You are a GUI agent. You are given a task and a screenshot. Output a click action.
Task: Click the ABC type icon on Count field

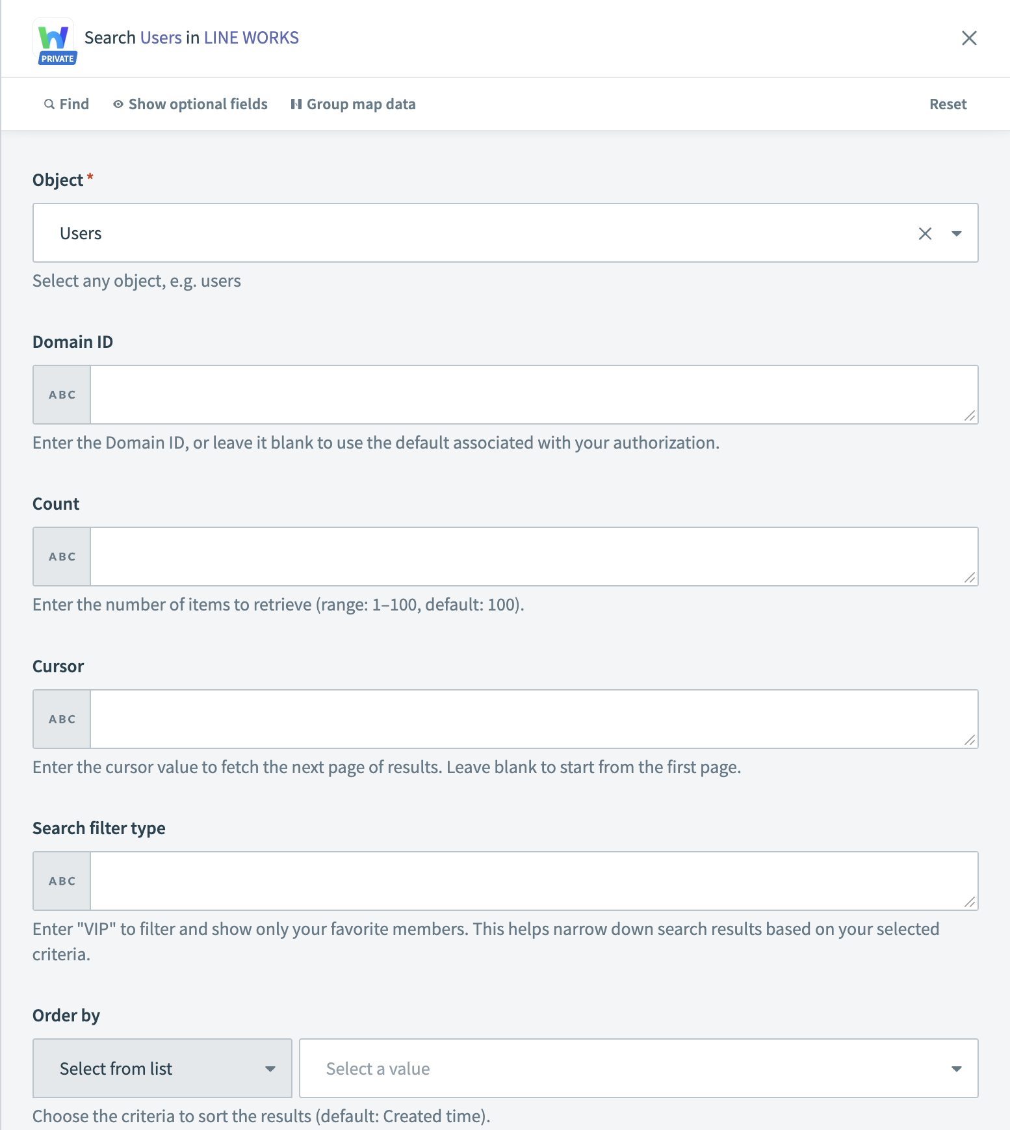pos(61,557)
